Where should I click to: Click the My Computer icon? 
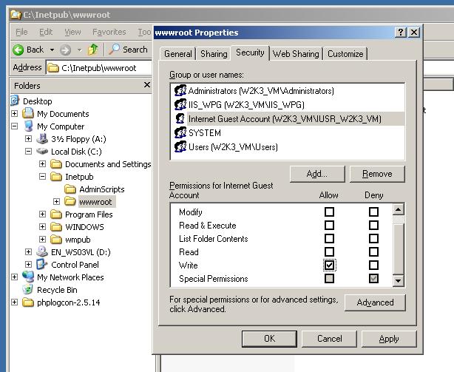(x=29, y=126)
